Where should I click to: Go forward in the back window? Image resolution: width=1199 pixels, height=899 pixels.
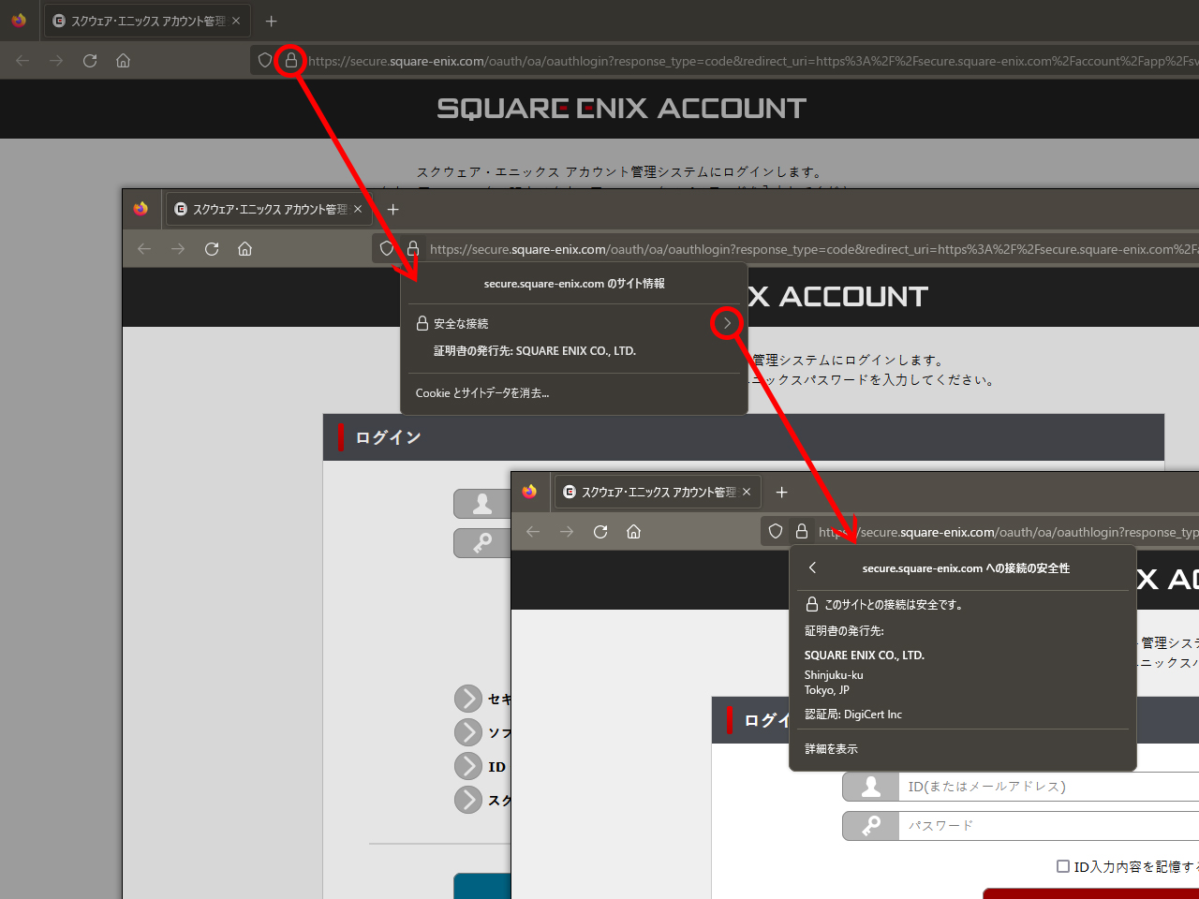point(56,61)
